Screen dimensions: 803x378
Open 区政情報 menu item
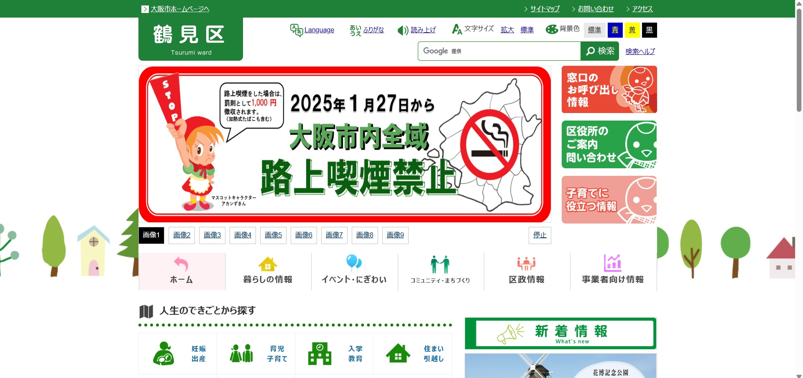click(527, 271)
